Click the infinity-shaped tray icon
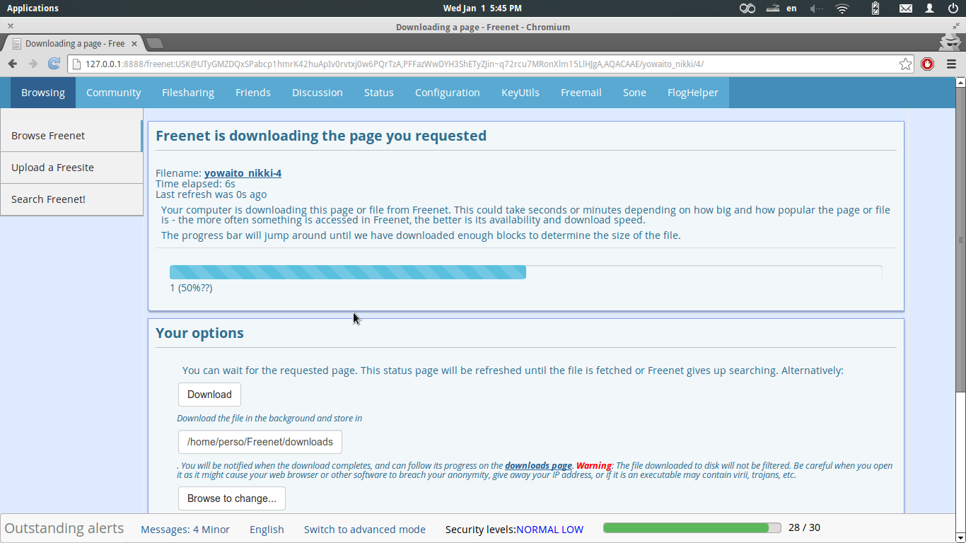This screenshot has width=966, height=543. 747,8
